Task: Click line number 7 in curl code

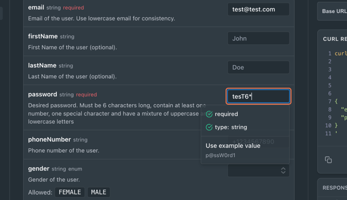Action: pyautogui.click(x=330, y=102)
